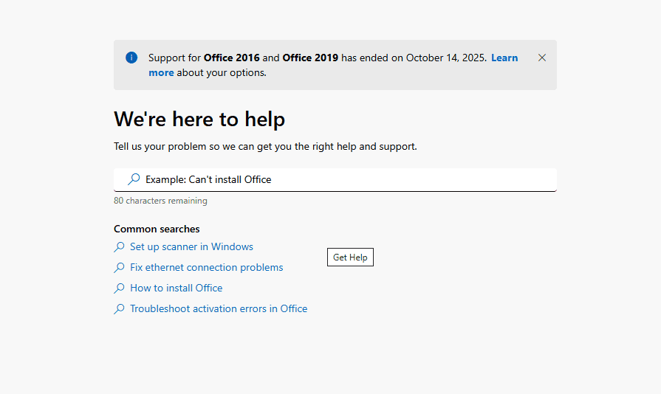Click the '80 characters remaining' counter text
Image resolution: width=661 pixels, height=394 pixels.
160,201
